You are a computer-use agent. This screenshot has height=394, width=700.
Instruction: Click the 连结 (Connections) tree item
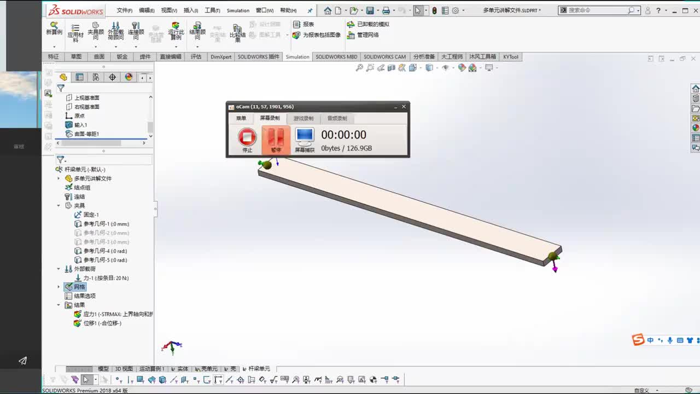[x=75, y=197]
